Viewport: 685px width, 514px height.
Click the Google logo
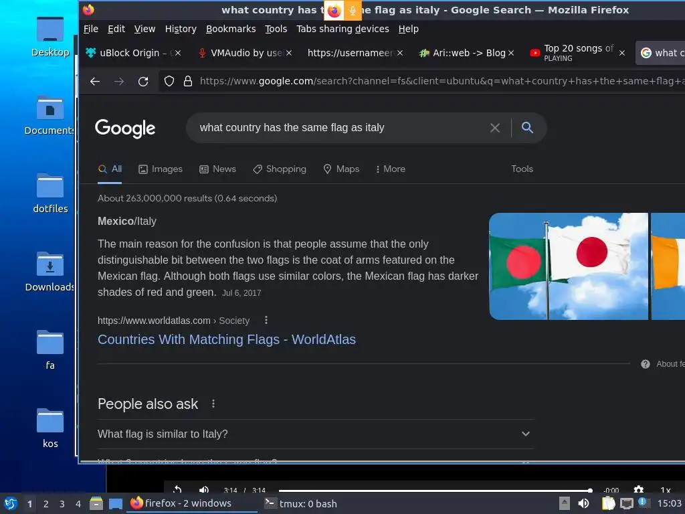125,128
